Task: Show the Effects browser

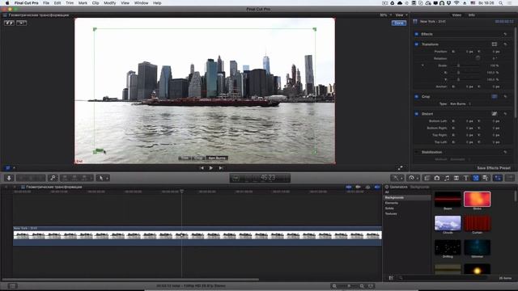Action: tap(427, 178)
